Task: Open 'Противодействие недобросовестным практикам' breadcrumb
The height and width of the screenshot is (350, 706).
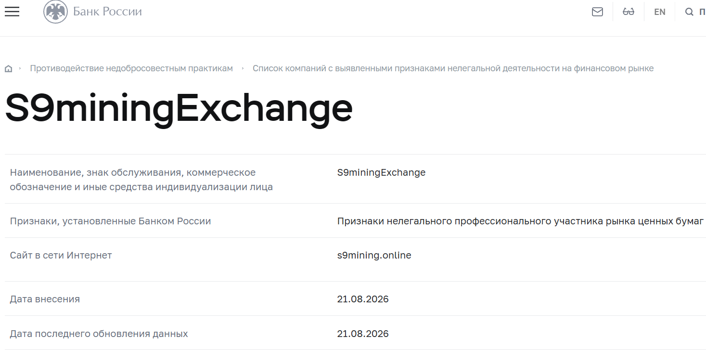Action: click(x=131, y=68)
